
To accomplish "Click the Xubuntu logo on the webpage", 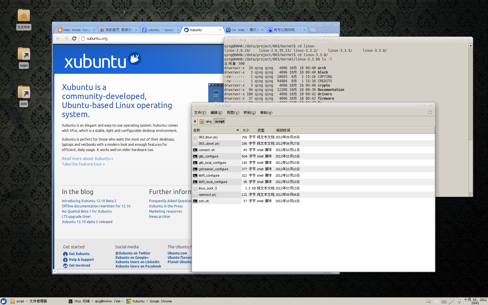I will 102,60.
